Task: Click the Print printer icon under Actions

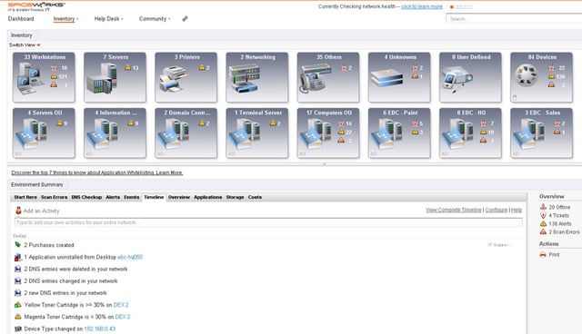Action: [543, 255]
